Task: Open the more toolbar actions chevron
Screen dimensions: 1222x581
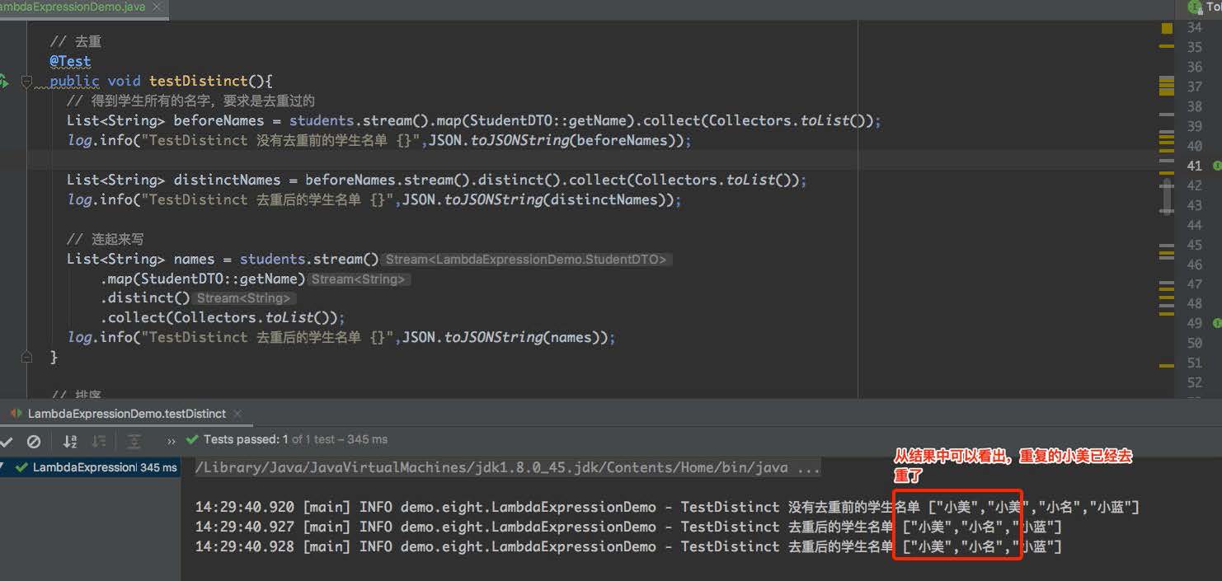Action: [x=172, y=441]
